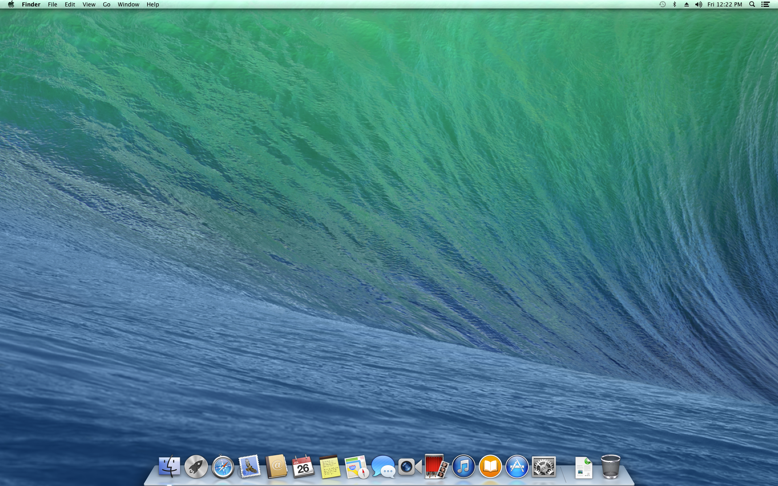This screenshot has height=486, width=778.
Task: Open App Store icon in Dock
Action: click(517, 467)
